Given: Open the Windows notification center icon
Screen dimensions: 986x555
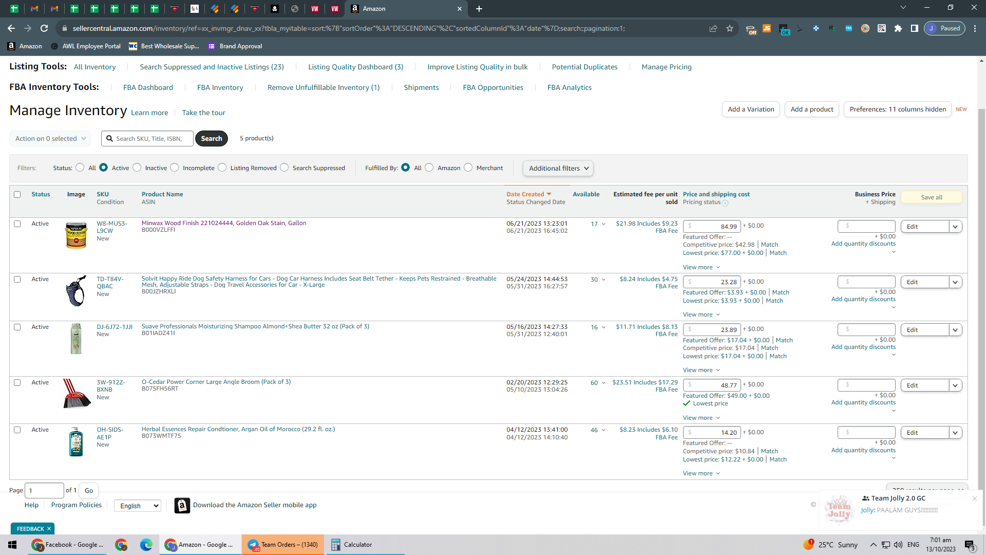Looking at the screenshot, I should (970, 545).
